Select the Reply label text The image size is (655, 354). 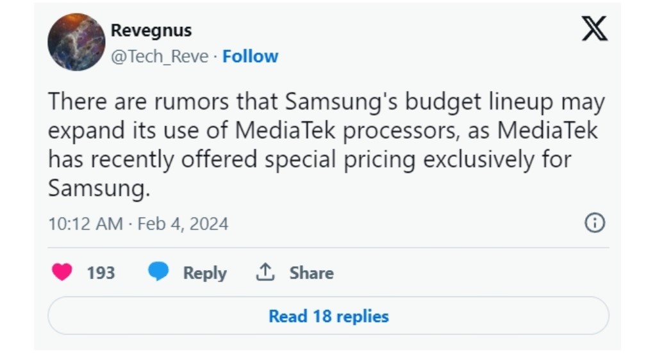point(204,273)
